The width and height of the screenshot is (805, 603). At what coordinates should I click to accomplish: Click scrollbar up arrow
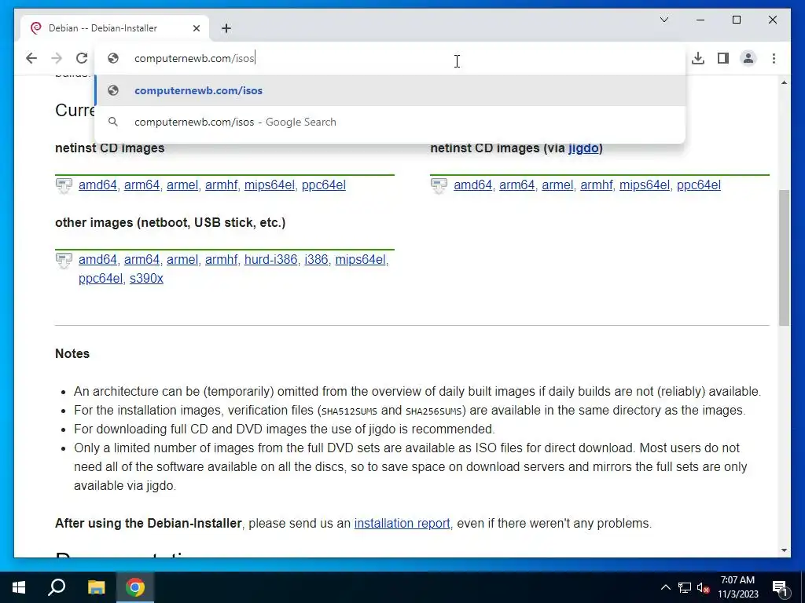click(x=784, y=82)
